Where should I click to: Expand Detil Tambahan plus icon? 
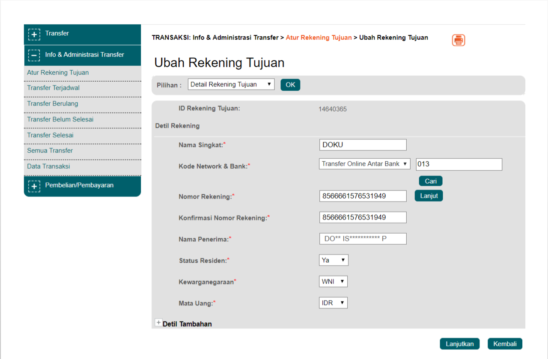coord(158,323)
